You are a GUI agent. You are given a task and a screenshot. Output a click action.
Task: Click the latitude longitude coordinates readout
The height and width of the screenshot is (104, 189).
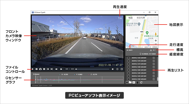149,54
